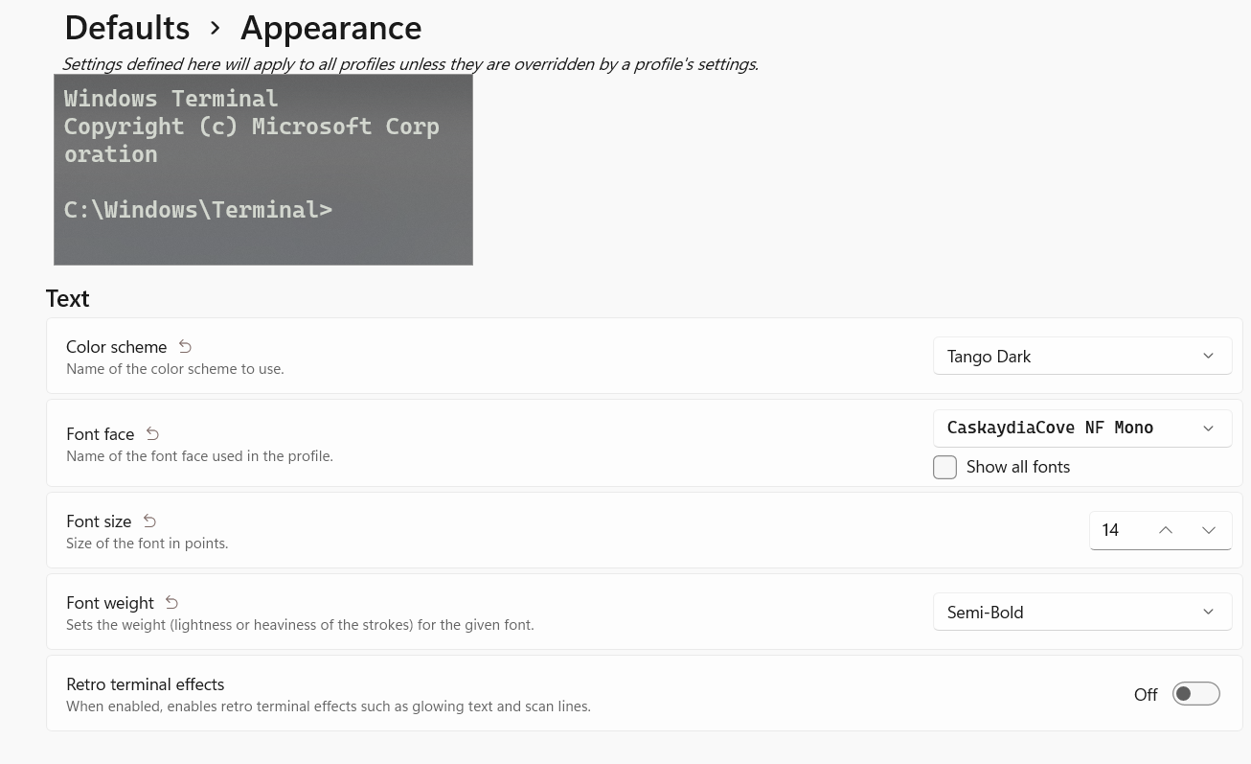This screenshot has width=1251, height=764.
Task: Click the Appearance breadcrumb title
Action: 330,28
